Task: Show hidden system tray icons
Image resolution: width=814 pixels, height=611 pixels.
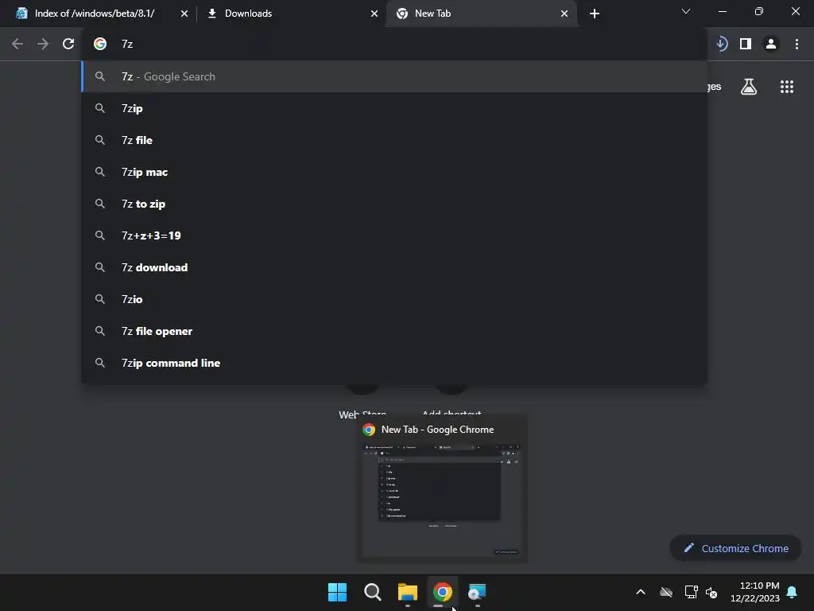Action: (641, 592)
